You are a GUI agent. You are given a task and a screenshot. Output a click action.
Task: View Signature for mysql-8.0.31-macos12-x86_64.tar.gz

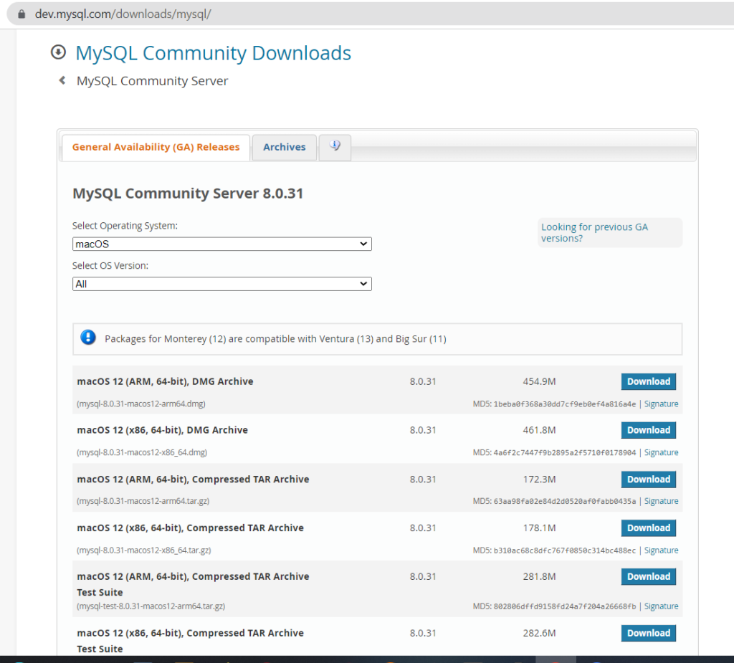[x=661, y=550]
